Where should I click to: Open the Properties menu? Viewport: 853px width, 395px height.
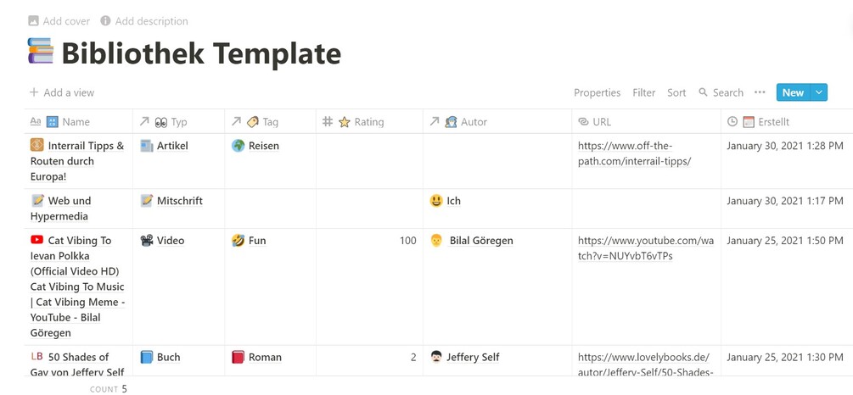click(x=597, y=92)
